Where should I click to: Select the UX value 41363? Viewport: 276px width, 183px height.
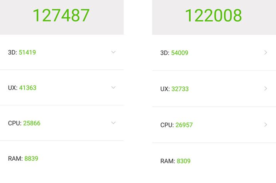(28, 88)
